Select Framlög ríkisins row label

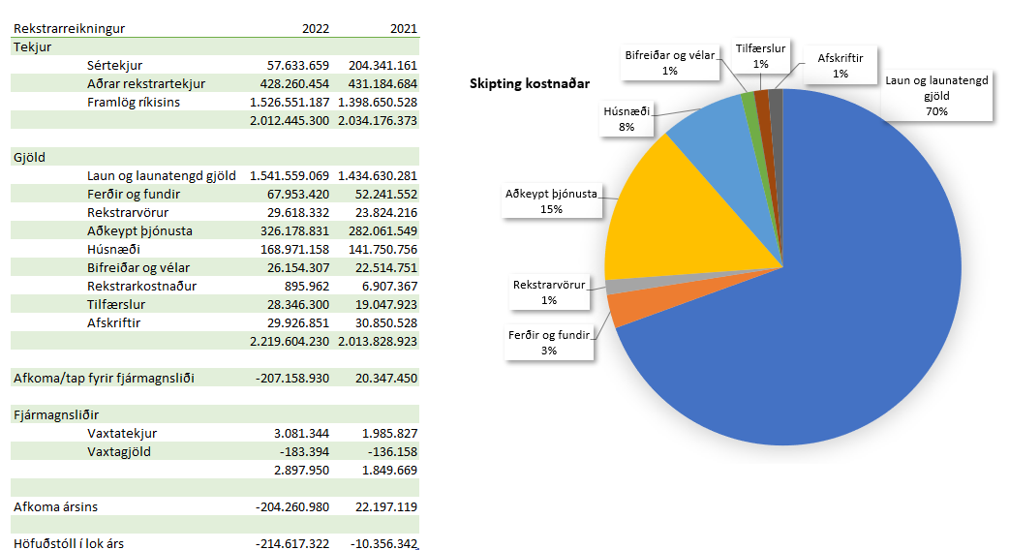[134, 103]
